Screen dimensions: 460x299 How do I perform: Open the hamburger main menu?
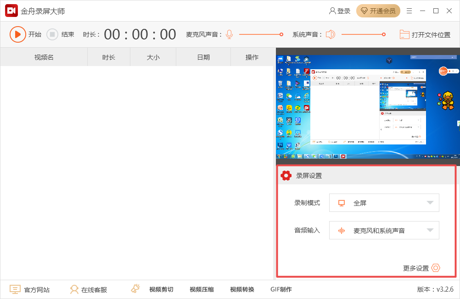[409, 11]
